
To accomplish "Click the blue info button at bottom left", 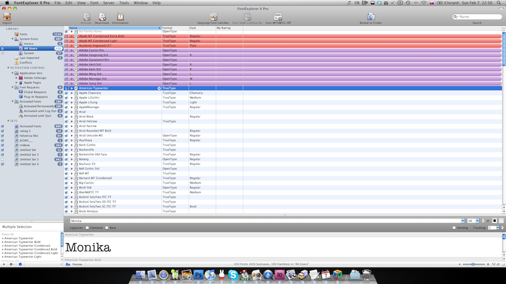I will 20,264.
